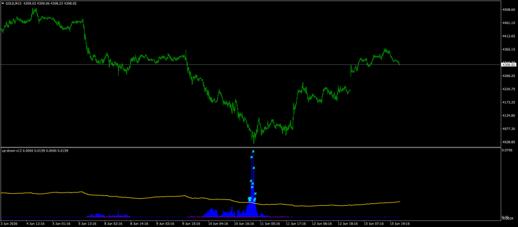Screen dimensions: 518x227
Task: Click the GOLD,M15 chart title text
Action: (x=14, y=3)
